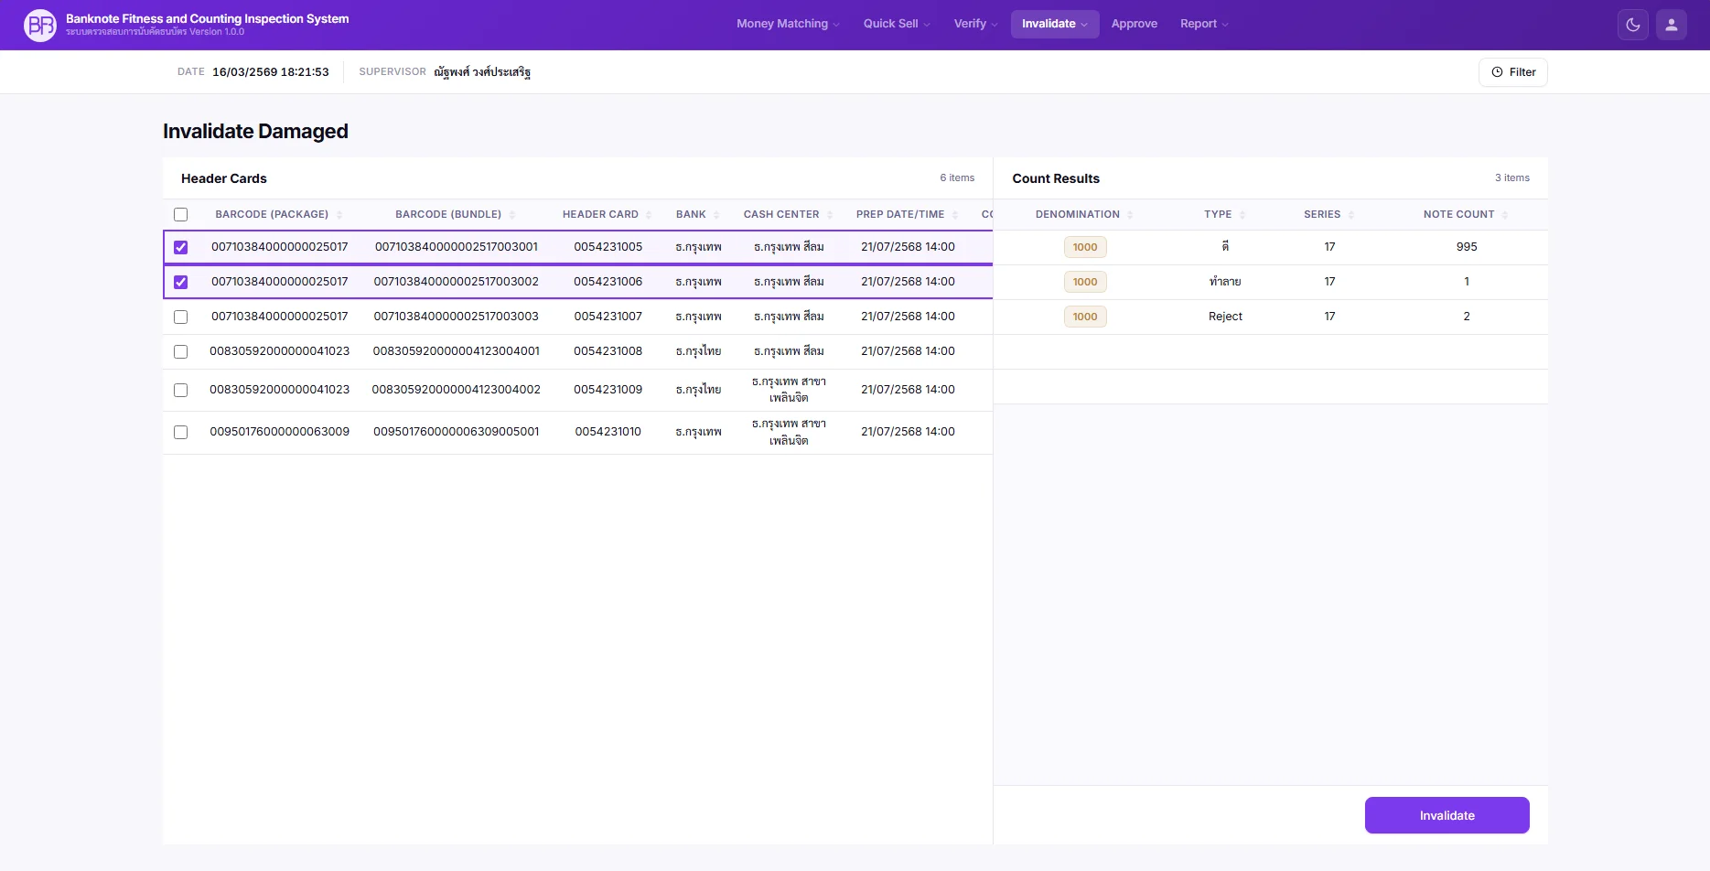Viewport: 1710px width, 871px height.
Task: Sort by Barcode (Package) column arrows
Action: [339, 215]
